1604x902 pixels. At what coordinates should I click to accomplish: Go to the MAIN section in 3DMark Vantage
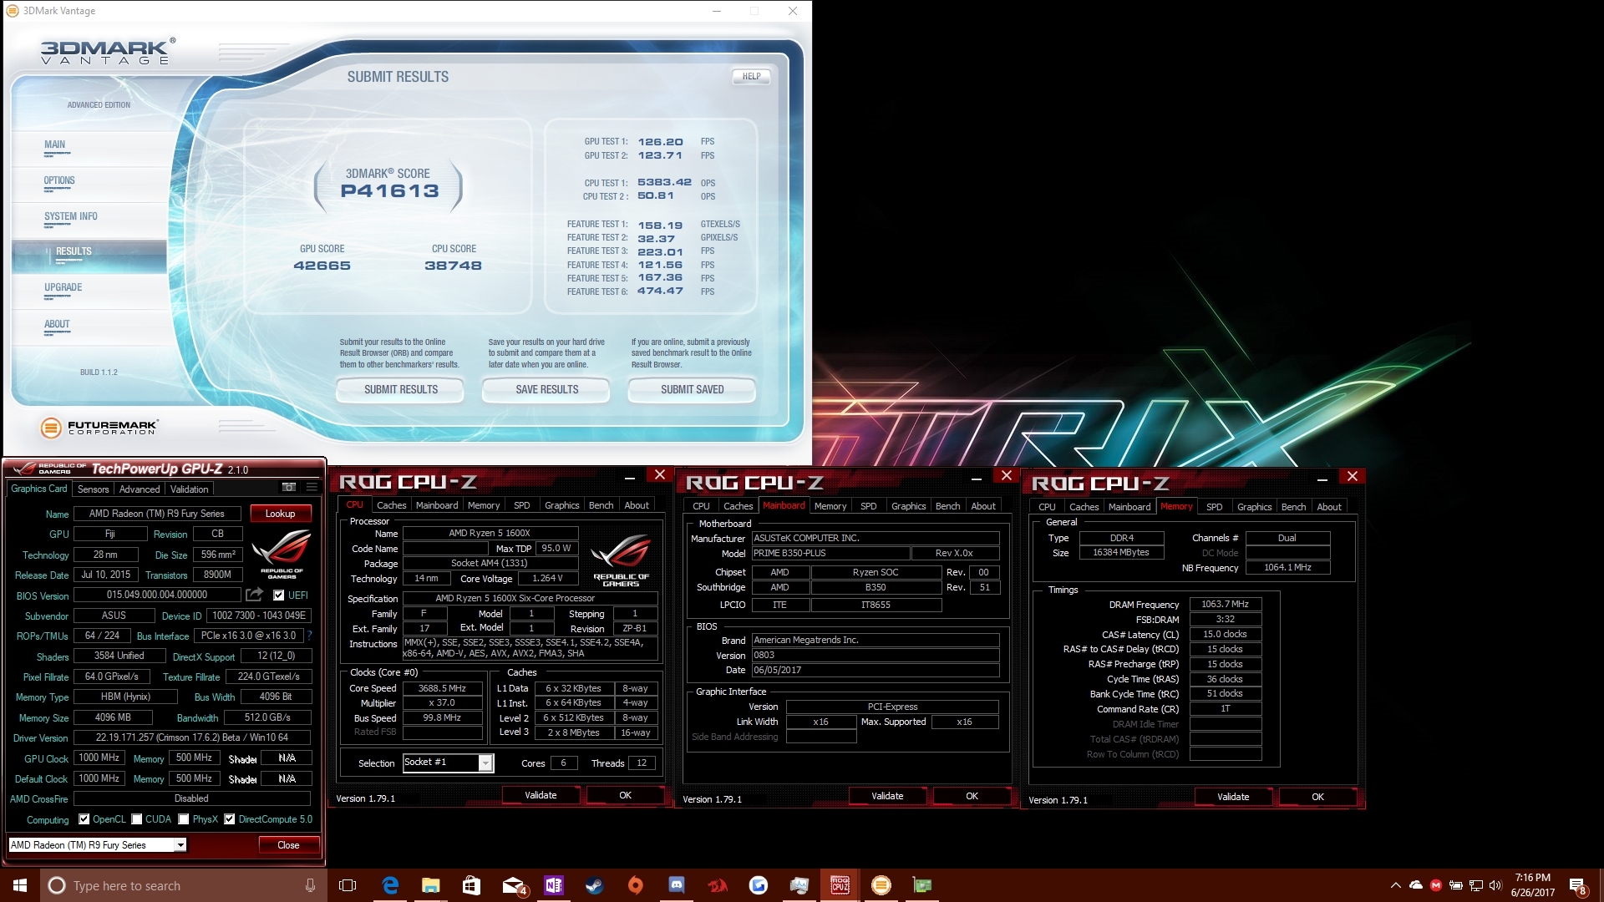tap(55, 144)
